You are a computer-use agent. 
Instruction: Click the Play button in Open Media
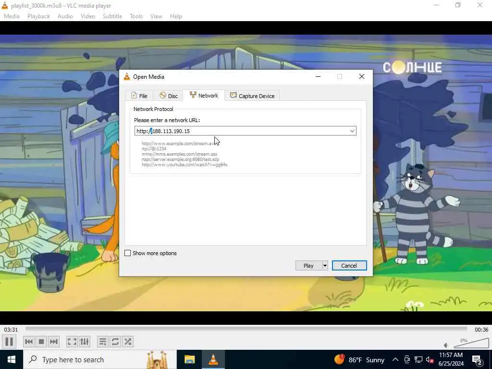[308, 265]
